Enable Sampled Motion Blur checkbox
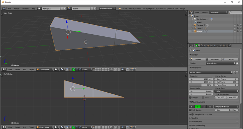 (x=193, y=114)
